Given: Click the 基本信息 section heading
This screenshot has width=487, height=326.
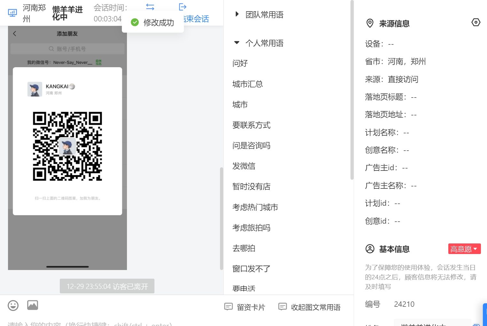Looking at the screenshot, I should (394, 249).
